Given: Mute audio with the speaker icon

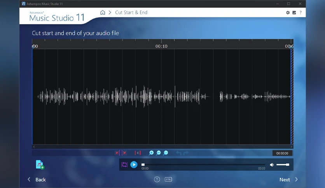Looking at the screenshot, I should [x=272, y=165].
